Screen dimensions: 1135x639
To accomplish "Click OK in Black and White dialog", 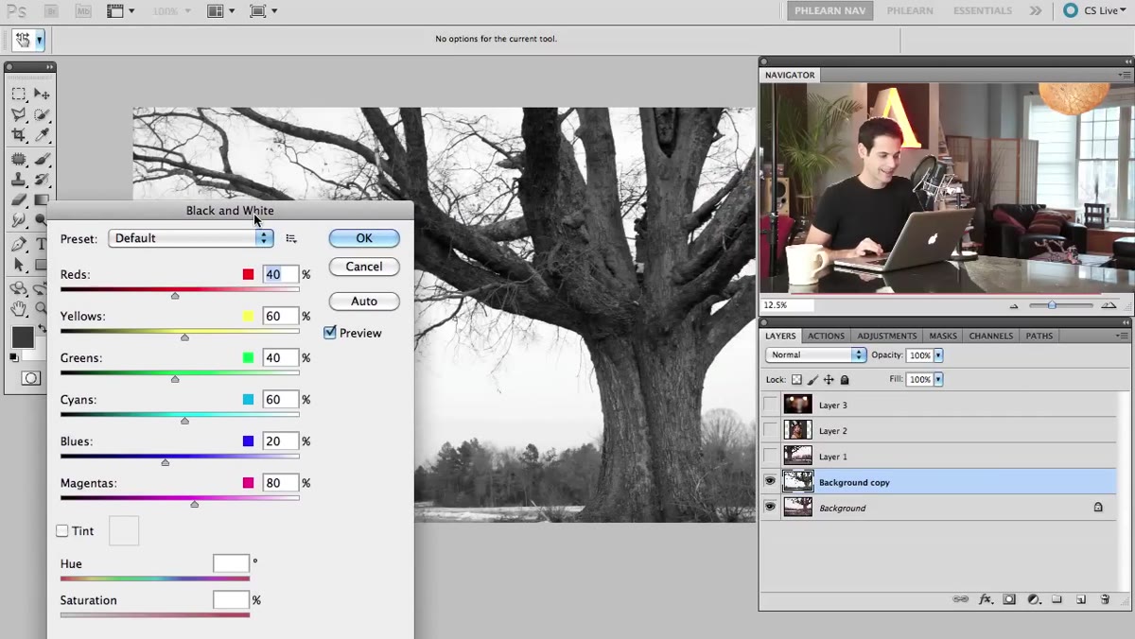I will [x=364, y=238].
